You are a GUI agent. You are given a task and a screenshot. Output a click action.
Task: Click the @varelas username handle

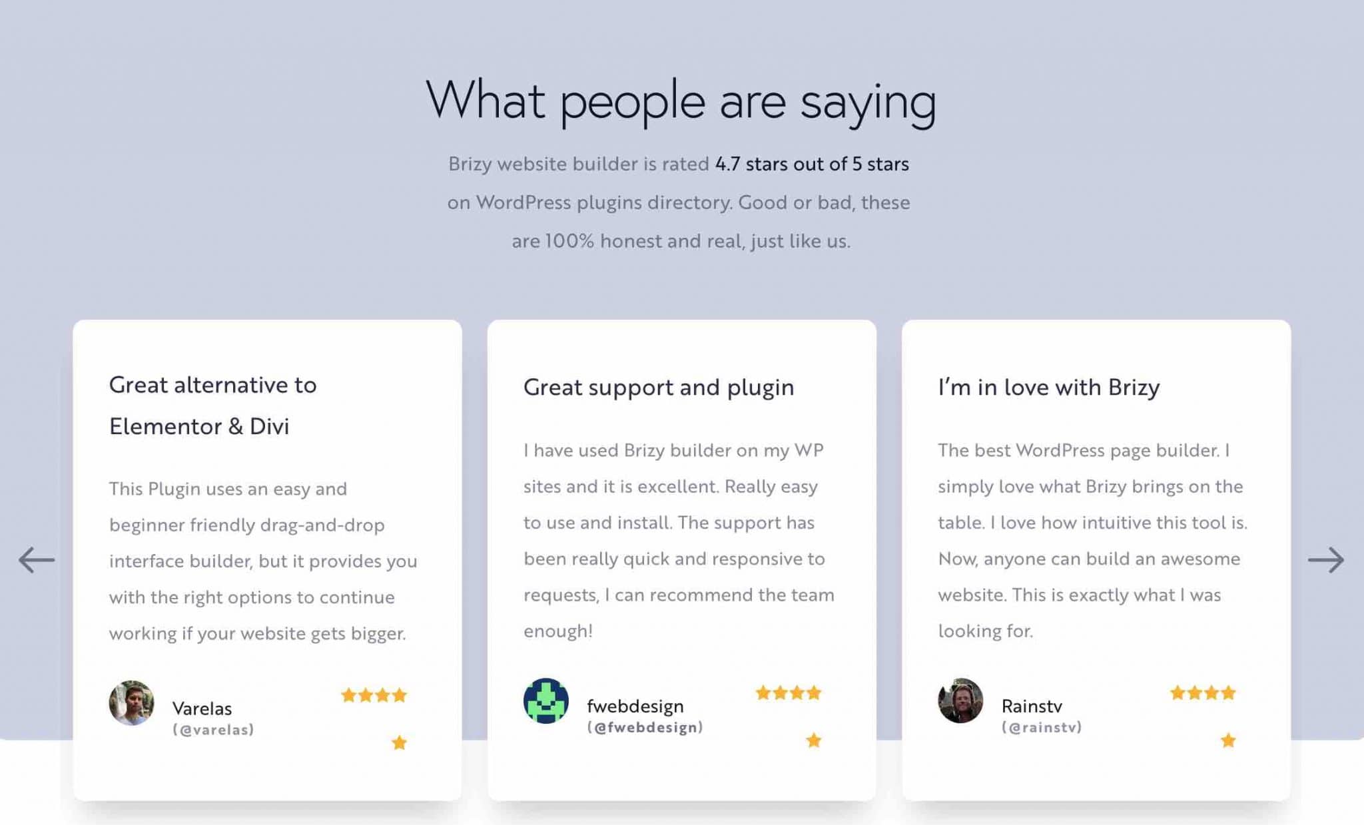coord(214,730)
